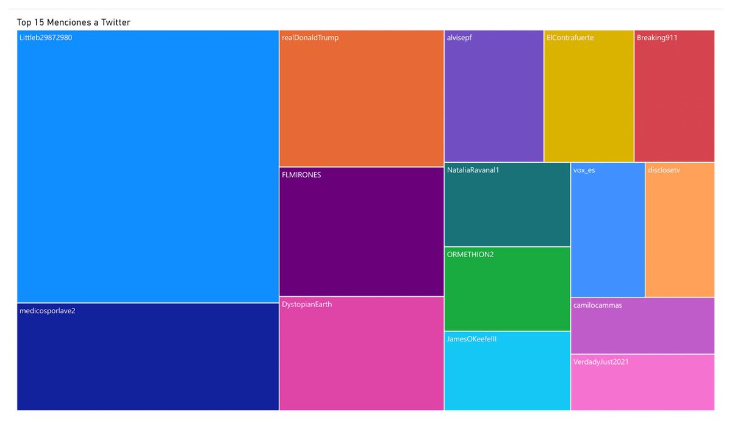Select the VerdadyJust2021 pink block
The width and height of the screenshot is (732, 434).
[x=643, y=382]
